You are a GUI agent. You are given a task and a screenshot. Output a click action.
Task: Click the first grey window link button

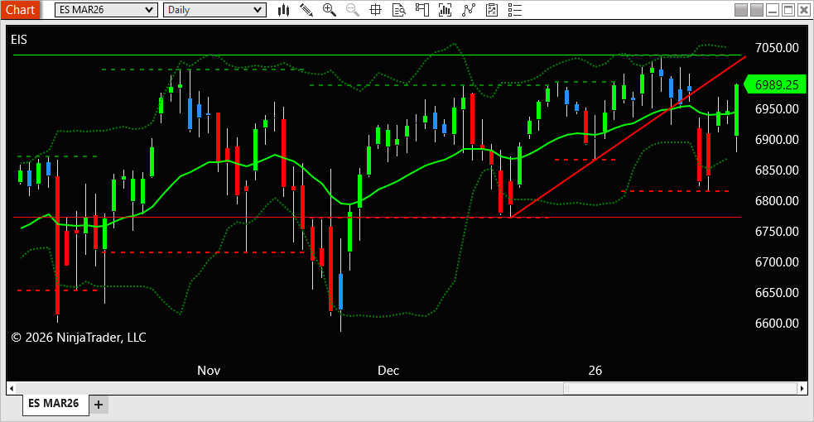[741, 10]
